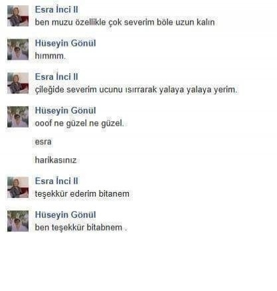Open Esra İnci II name above 'teşekkür ederim'
This screenshot has width=277, height=291.
coord(56,181)
